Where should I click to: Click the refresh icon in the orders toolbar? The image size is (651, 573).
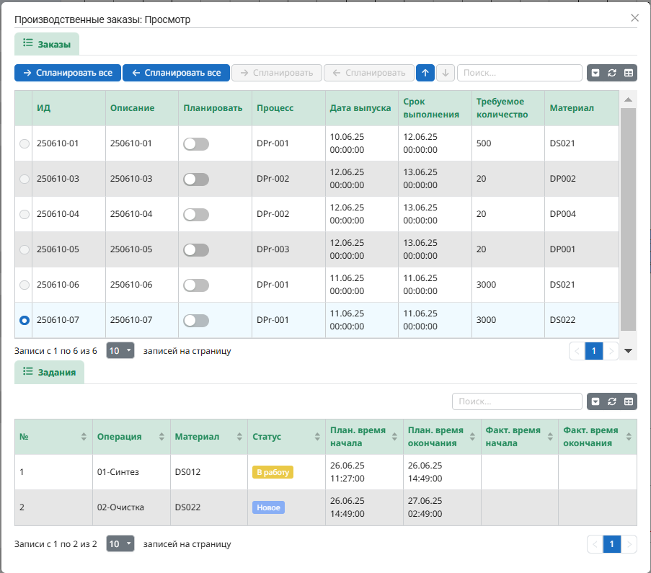(612, 73)
